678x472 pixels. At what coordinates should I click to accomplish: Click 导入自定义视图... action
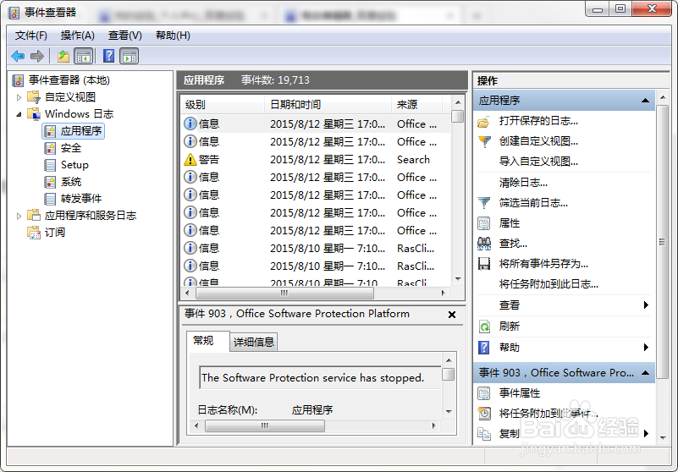coord(538,162)
